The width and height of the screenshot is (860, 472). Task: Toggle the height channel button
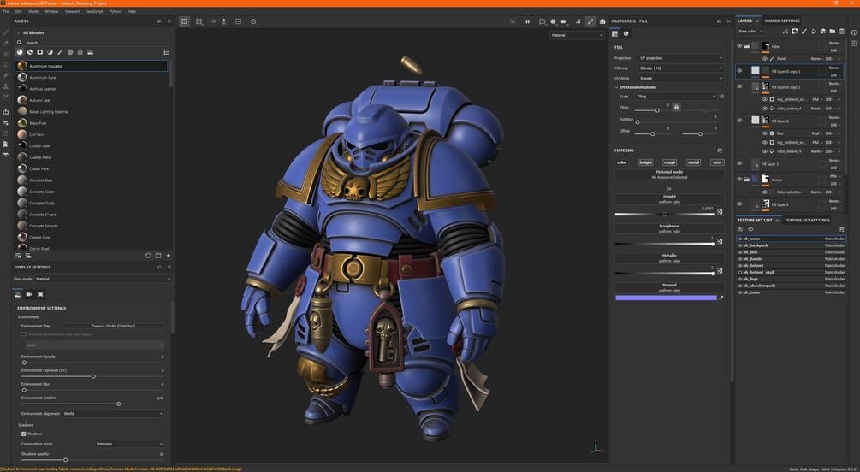point(645,162)
